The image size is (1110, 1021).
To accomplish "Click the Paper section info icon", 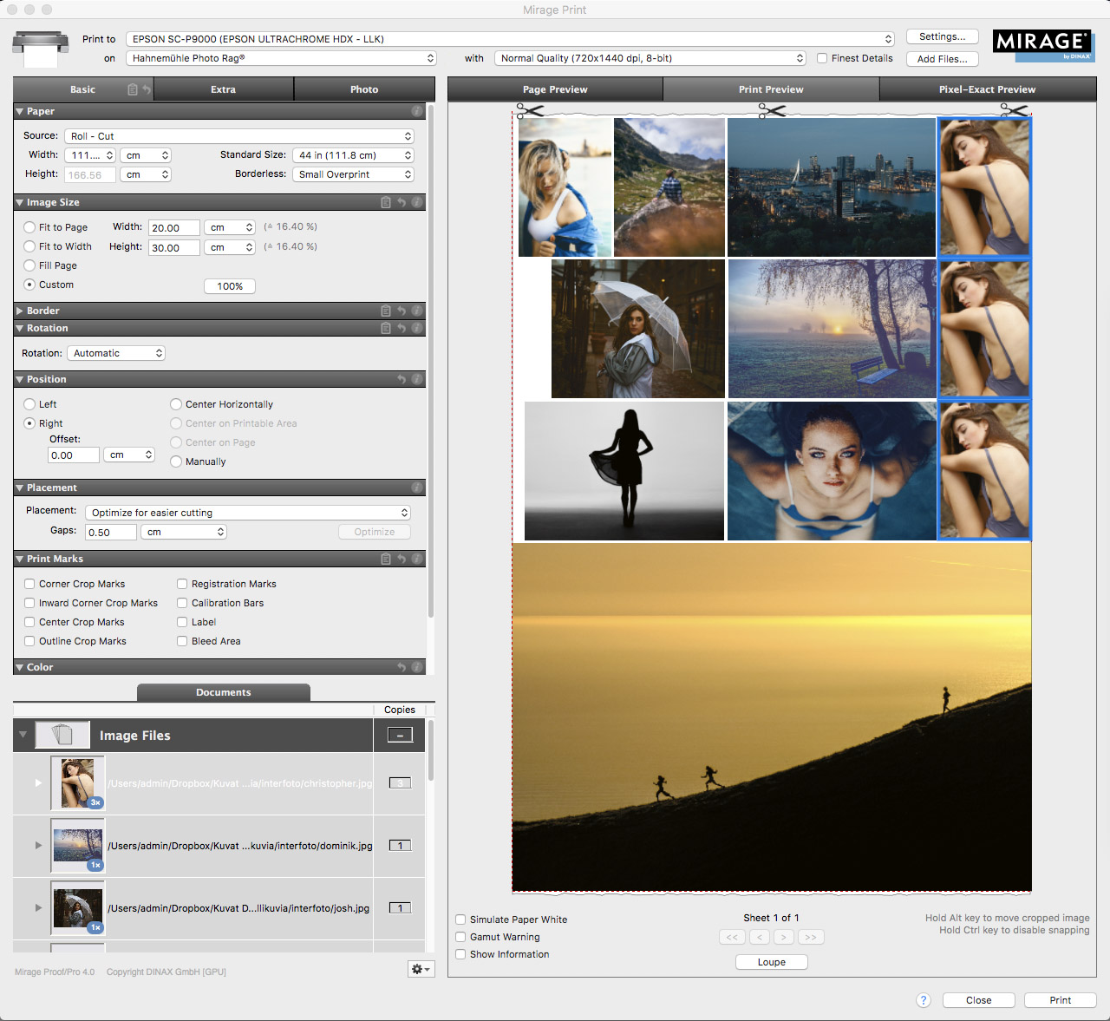I will [x=417, y=111].
